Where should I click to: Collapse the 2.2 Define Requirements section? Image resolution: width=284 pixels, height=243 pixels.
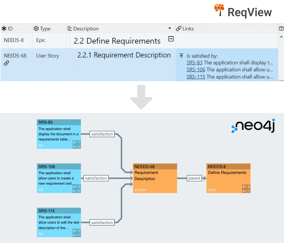[171, 39]
